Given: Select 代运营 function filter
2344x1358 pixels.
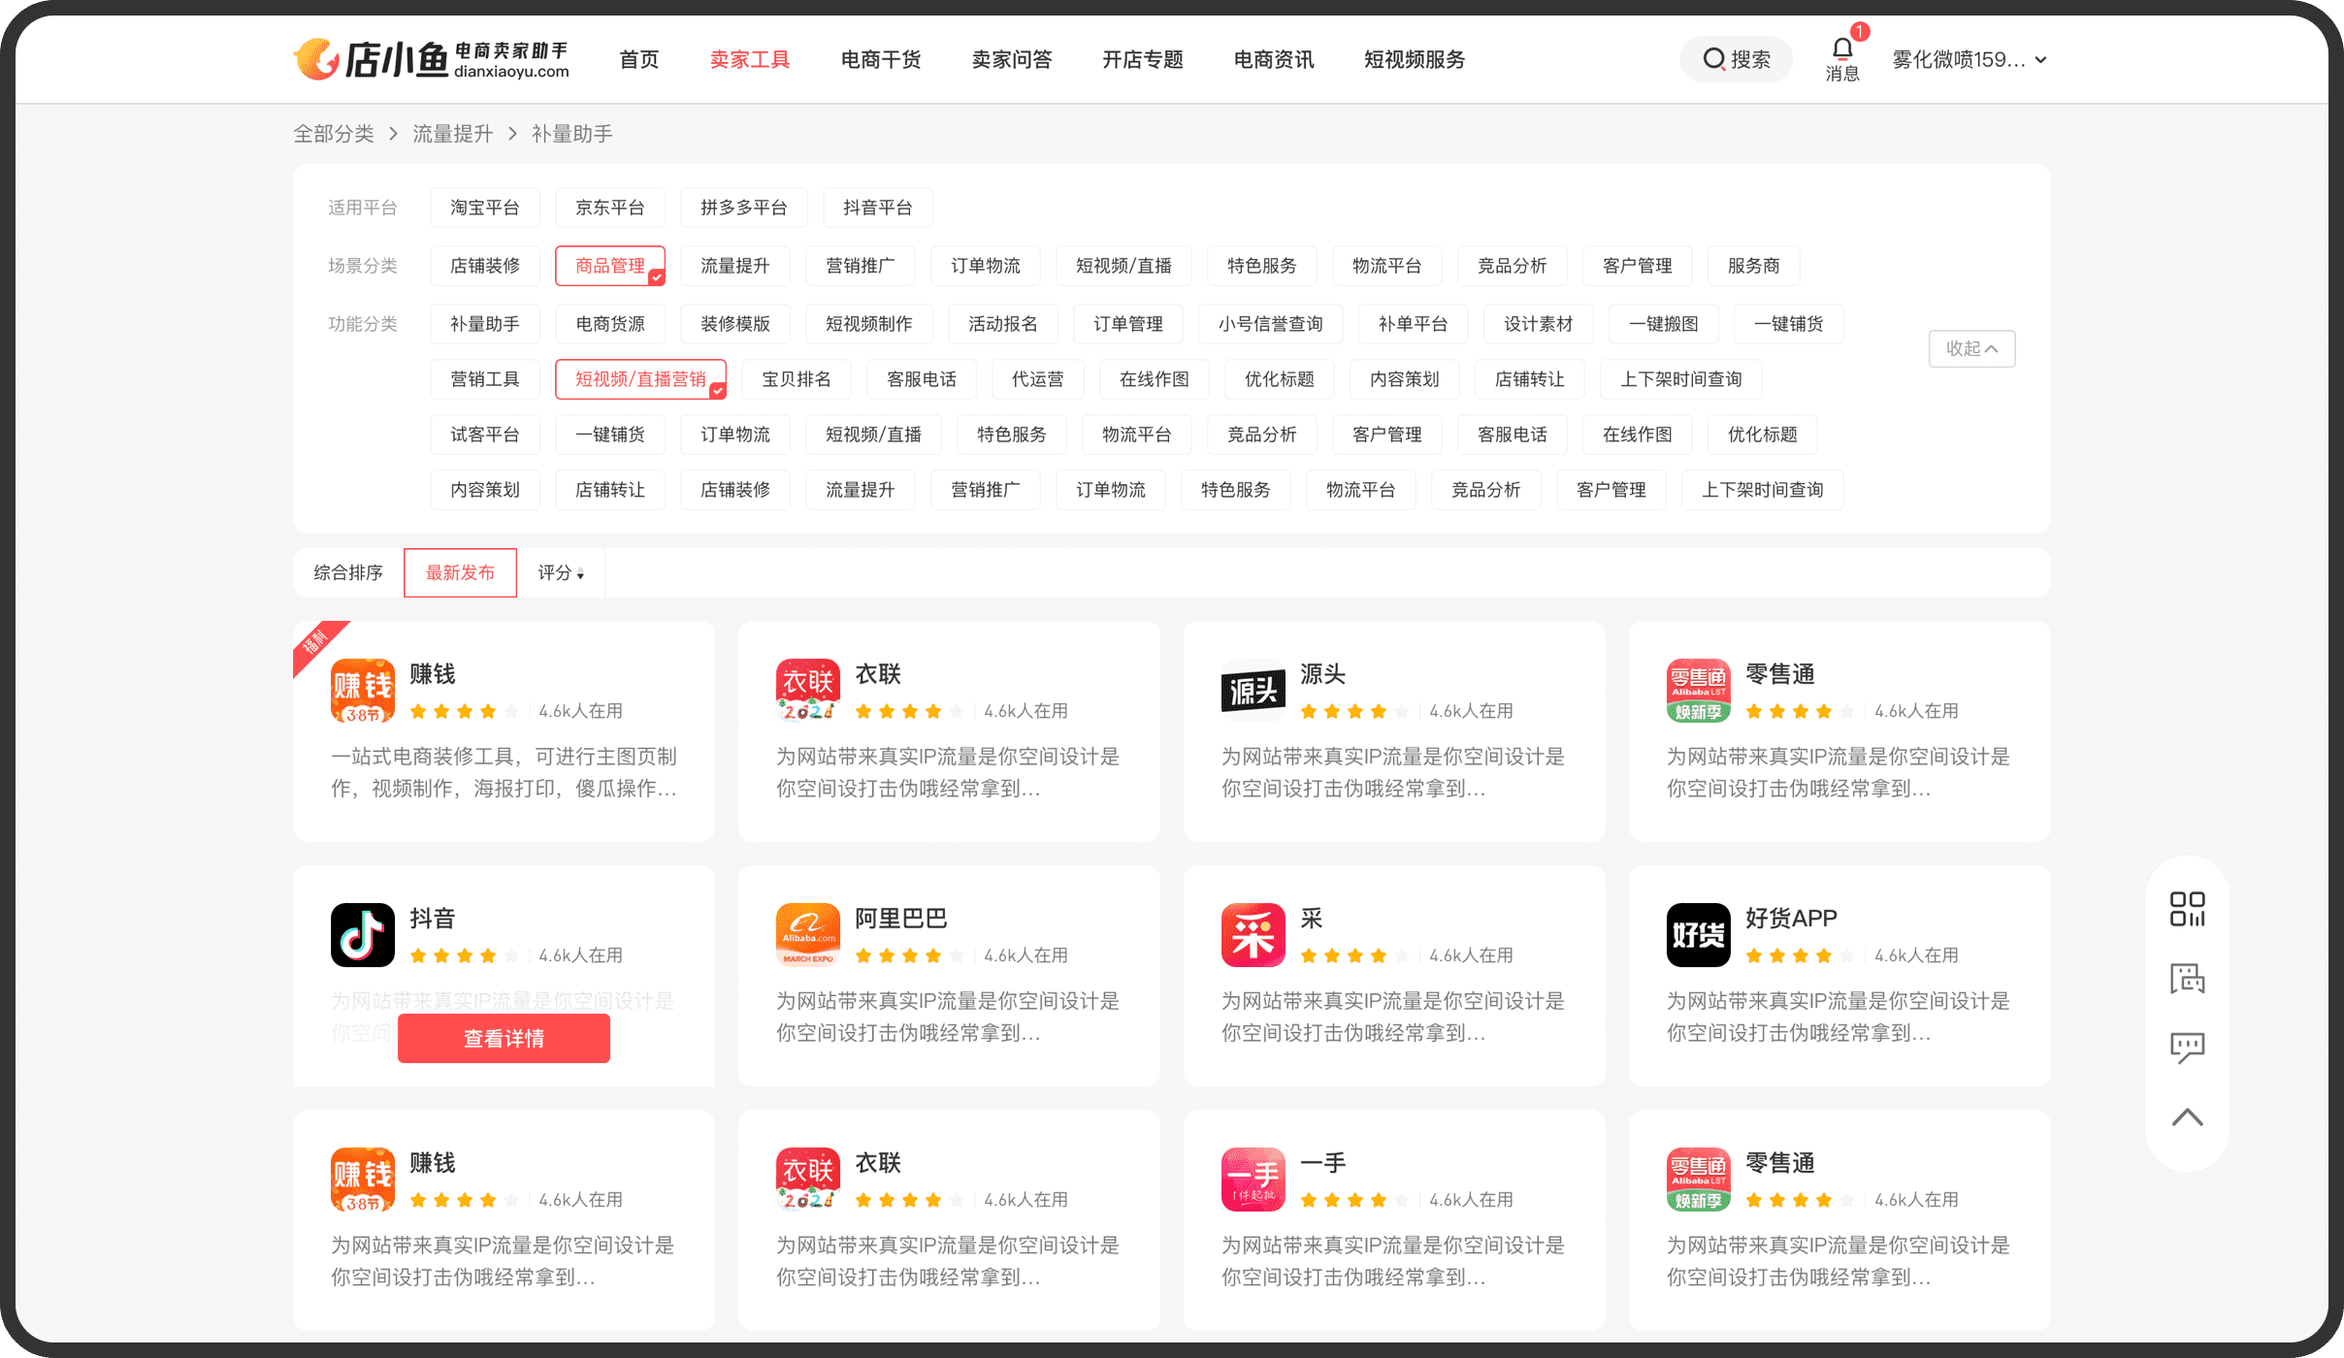Looking at the screenshot, I should (1038, 379).
